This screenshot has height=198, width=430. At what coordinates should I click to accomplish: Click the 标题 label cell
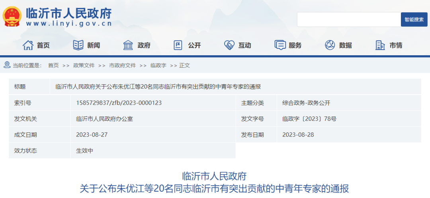click(x=29, y=87)
